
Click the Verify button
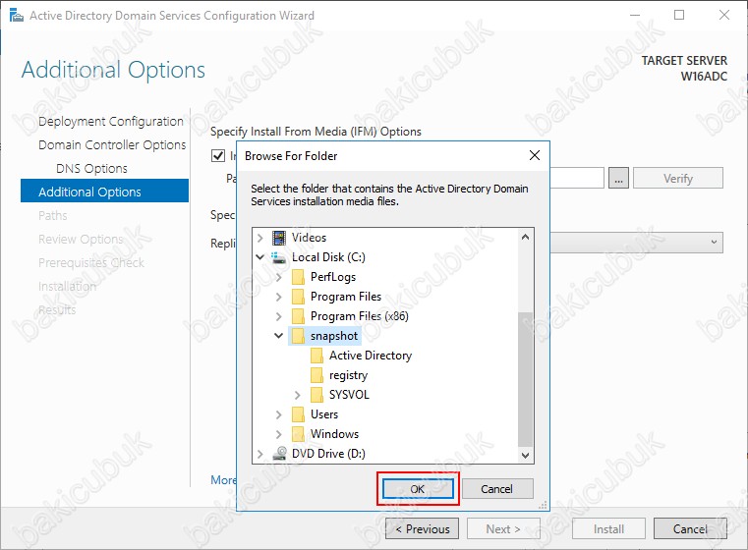pos(678,178)
